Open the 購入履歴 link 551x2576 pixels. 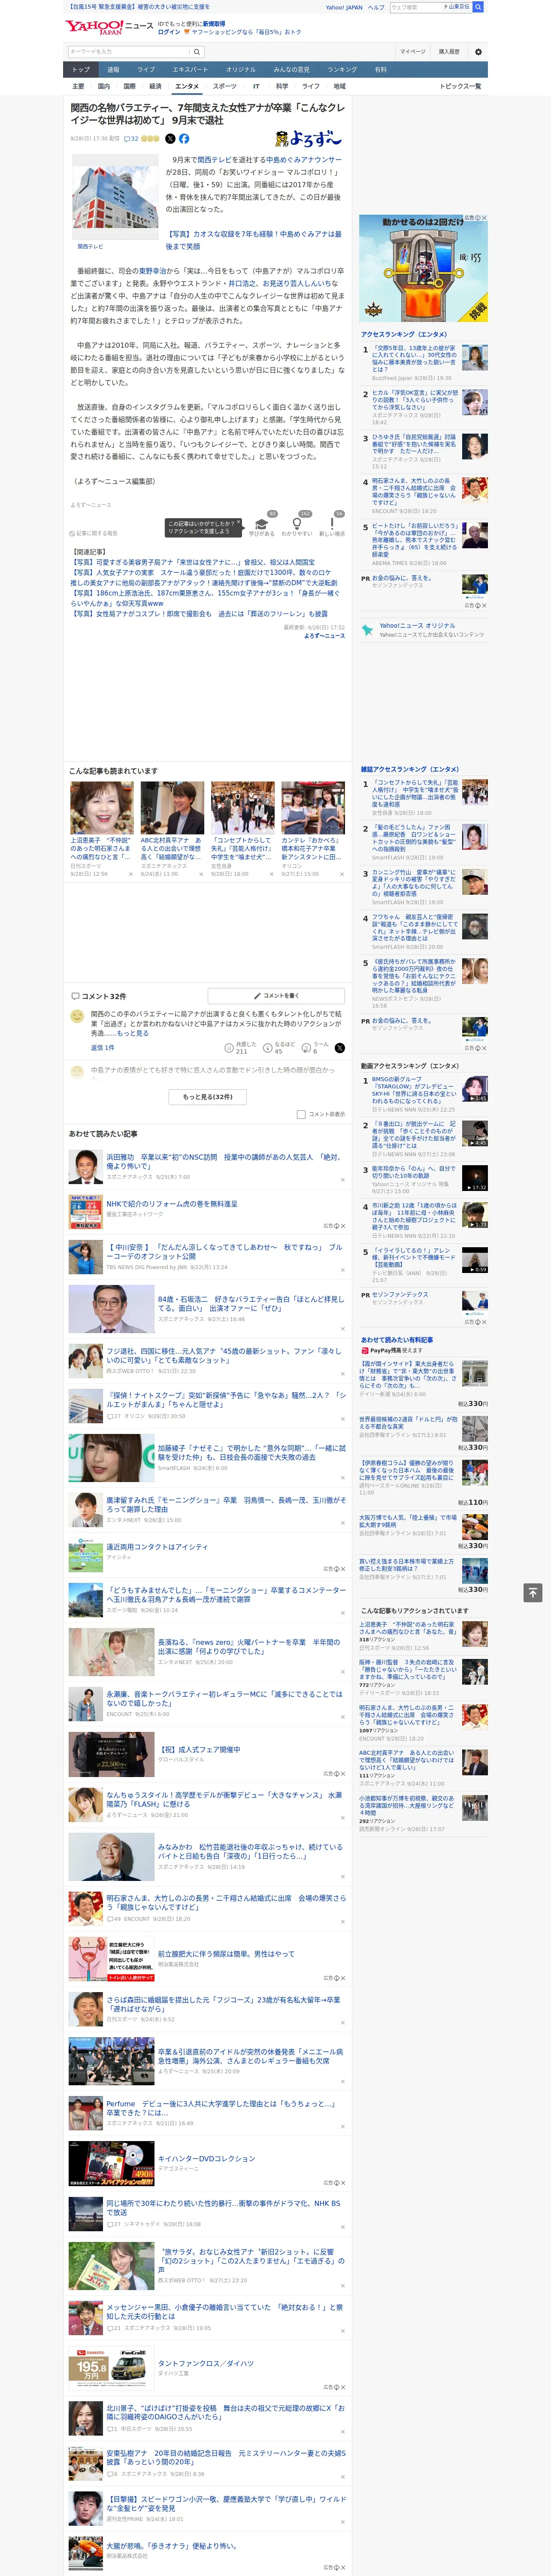coord(449,52)
